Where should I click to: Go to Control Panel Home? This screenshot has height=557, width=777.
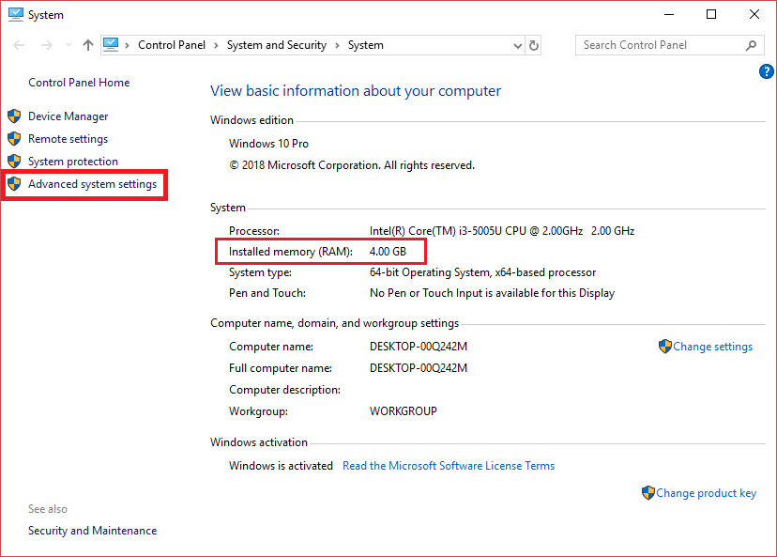coord(78,82)
